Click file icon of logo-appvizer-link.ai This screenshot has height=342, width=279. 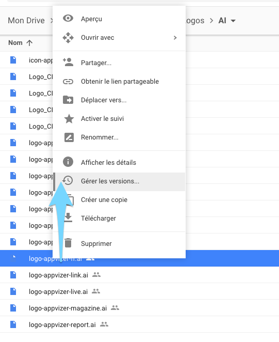pos(13,275)
